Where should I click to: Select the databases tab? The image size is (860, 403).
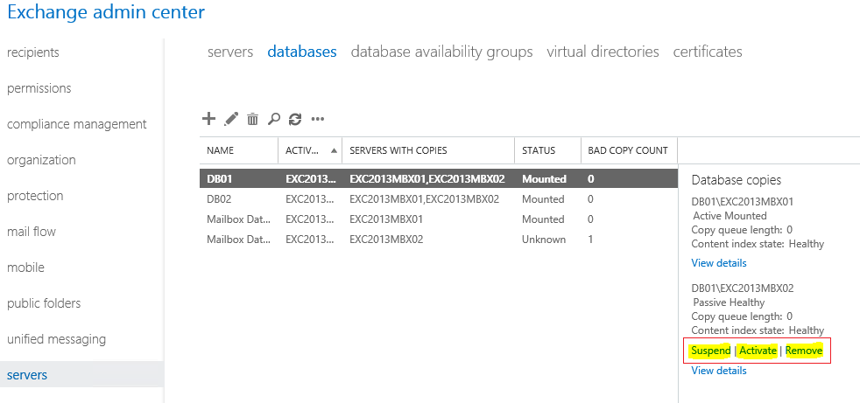click(302, 52)
